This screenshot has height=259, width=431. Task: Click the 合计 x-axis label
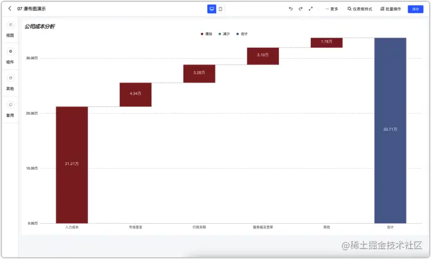390,227
